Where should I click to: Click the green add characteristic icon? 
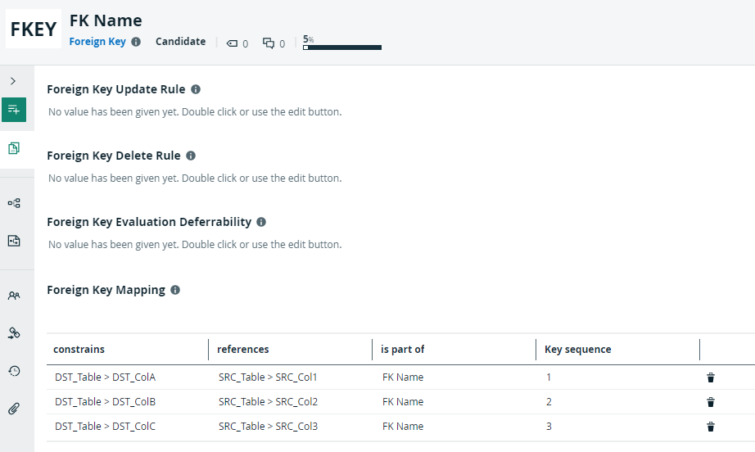tap(14, 110)
